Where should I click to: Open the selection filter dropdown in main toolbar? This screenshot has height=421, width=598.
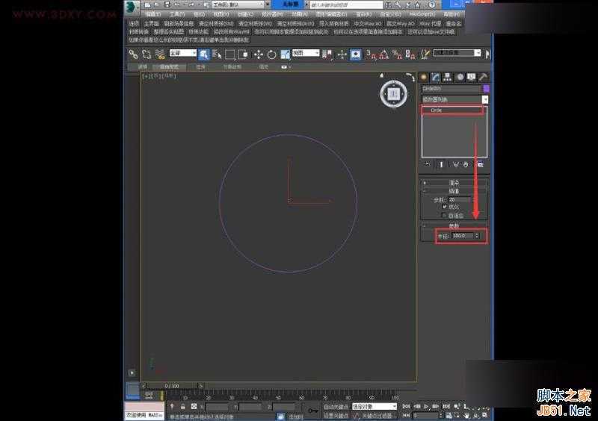click(183, 53)
